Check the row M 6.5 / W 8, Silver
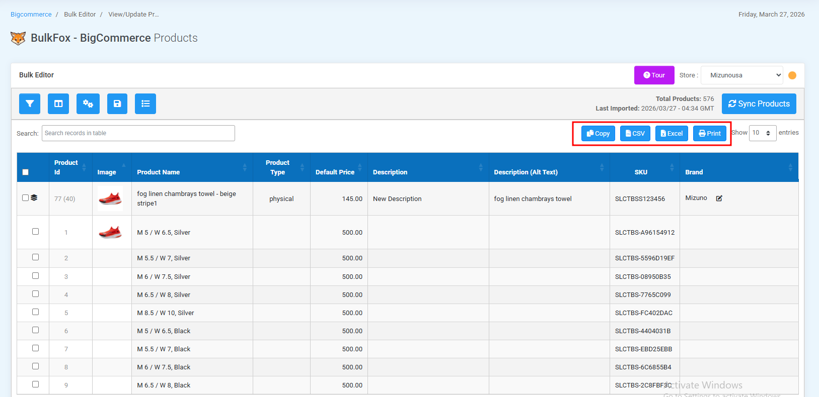The image size is (819, 397). click(35, 293)
